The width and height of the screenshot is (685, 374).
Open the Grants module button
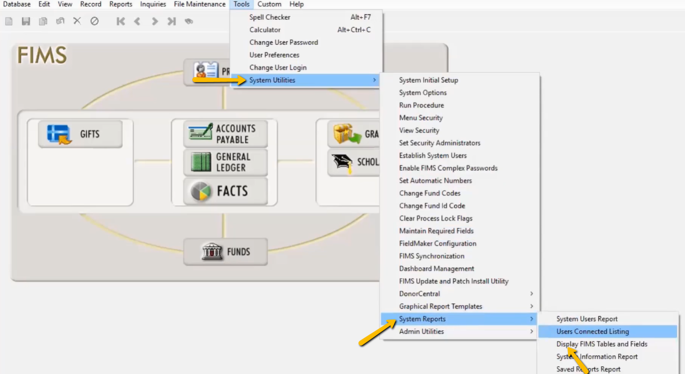point(353,134)
